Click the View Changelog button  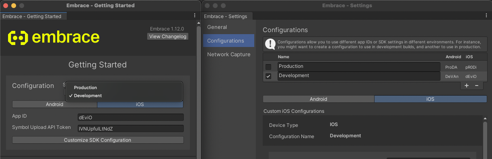(168, 37)
